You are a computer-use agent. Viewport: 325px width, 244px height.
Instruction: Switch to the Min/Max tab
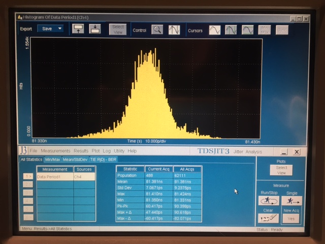pyautogui.click(x=52, y=159)
